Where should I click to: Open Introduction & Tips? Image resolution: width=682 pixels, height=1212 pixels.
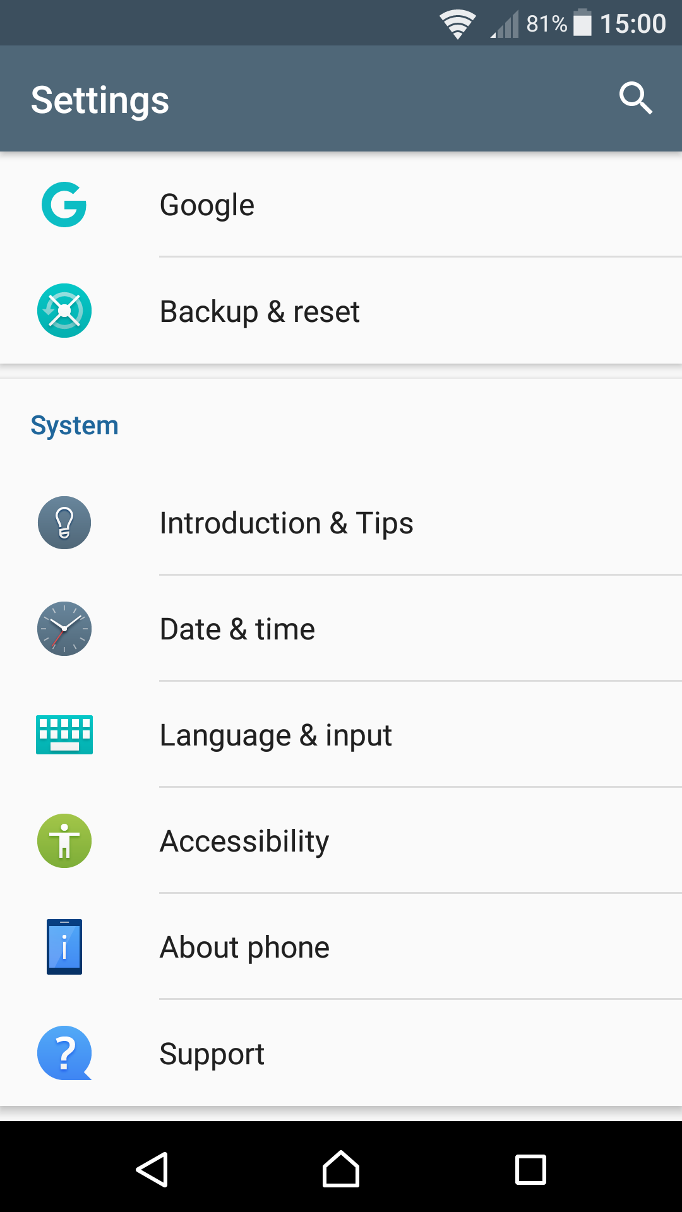tap(286, 523)
